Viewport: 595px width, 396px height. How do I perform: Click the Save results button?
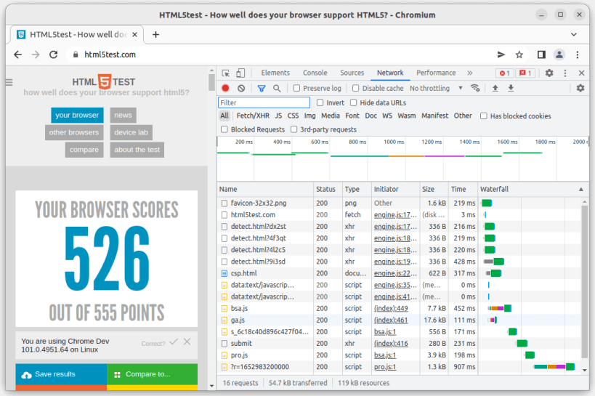tap(61, 374)
